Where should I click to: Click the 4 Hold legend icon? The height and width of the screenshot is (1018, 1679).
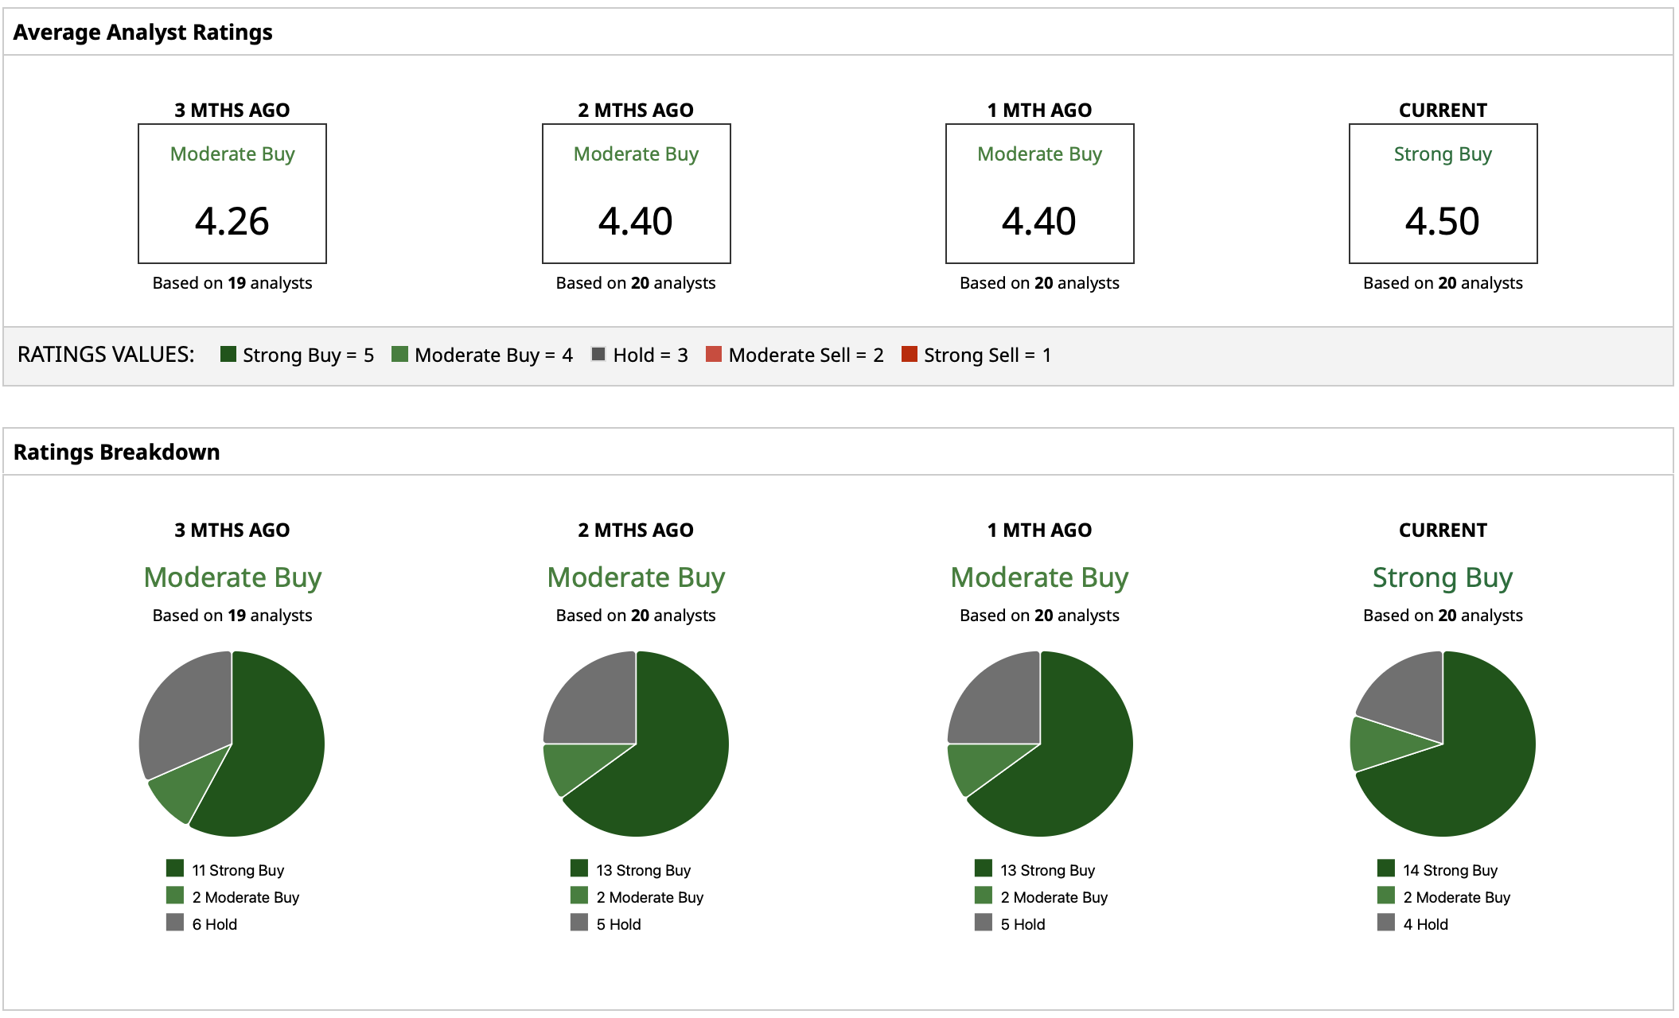1386,923
